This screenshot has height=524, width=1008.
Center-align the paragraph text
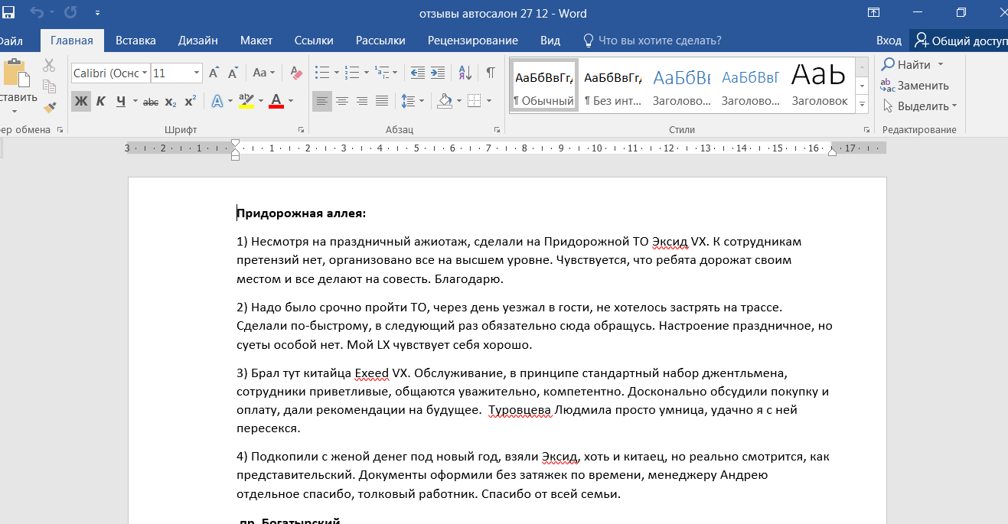[342, 101]
